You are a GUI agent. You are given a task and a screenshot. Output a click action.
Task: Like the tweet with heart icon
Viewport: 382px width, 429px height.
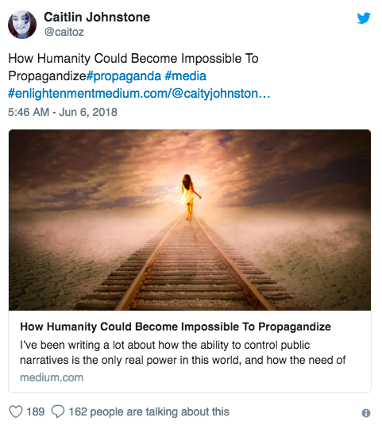click(x=16, y=412)
